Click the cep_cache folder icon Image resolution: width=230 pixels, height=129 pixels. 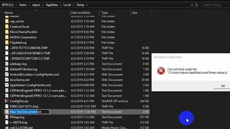pyautogui.click(x=7, y=21)
